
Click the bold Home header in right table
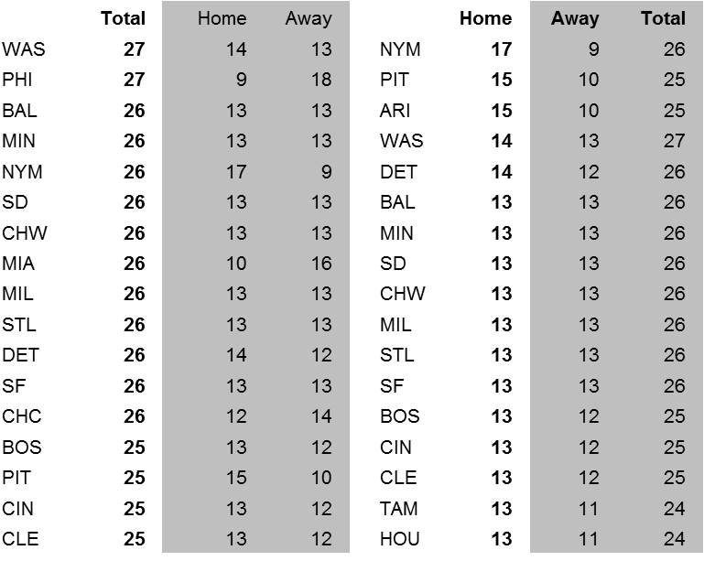[x=485, y=18]
